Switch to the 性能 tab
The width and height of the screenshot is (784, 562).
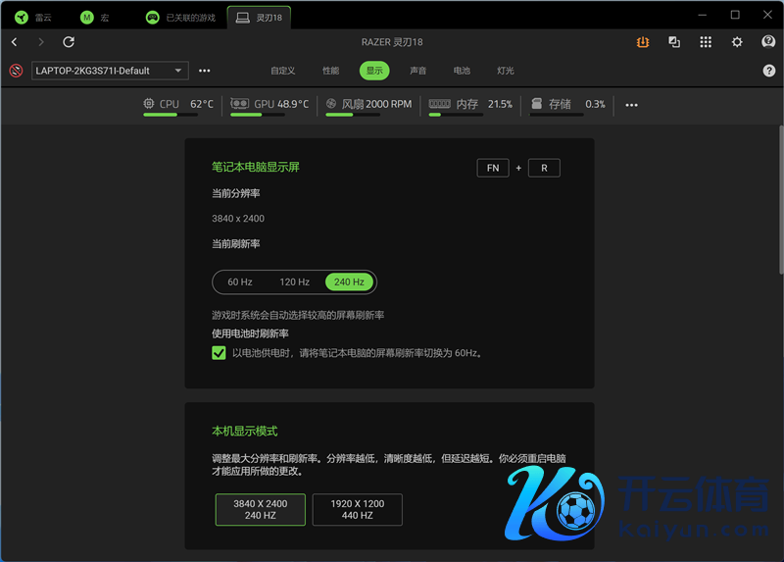(x=331, y=71)
